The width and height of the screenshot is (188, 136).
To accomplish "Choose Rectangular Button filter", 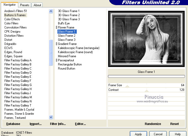I will [x=70, y=64].
